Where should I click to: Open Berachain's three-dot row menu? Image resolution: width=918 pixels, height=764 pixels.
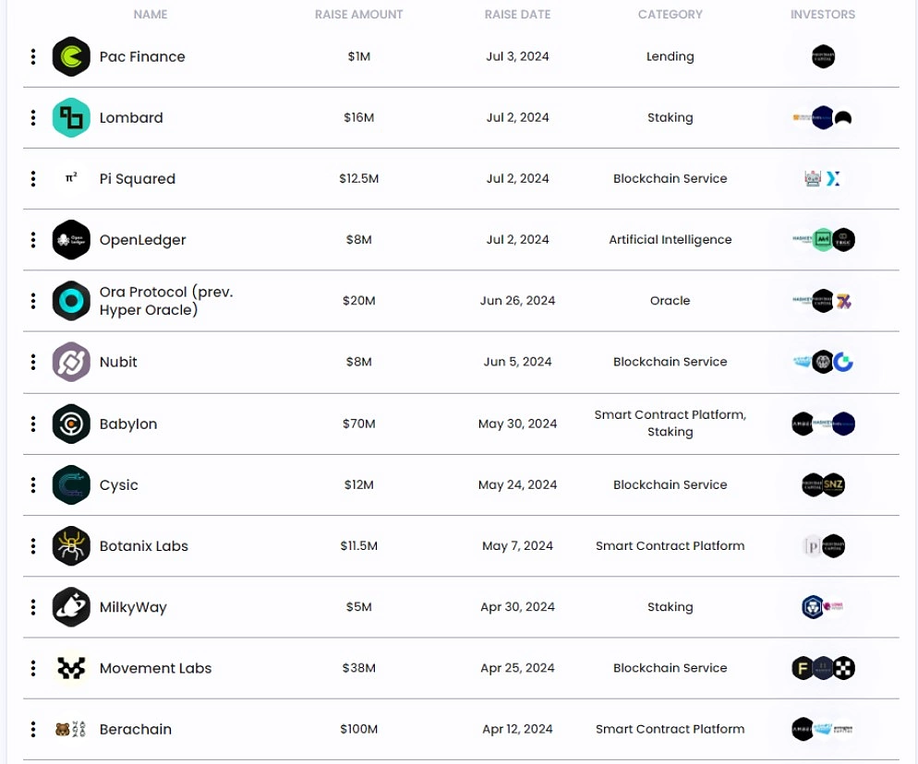pos(33,729)
